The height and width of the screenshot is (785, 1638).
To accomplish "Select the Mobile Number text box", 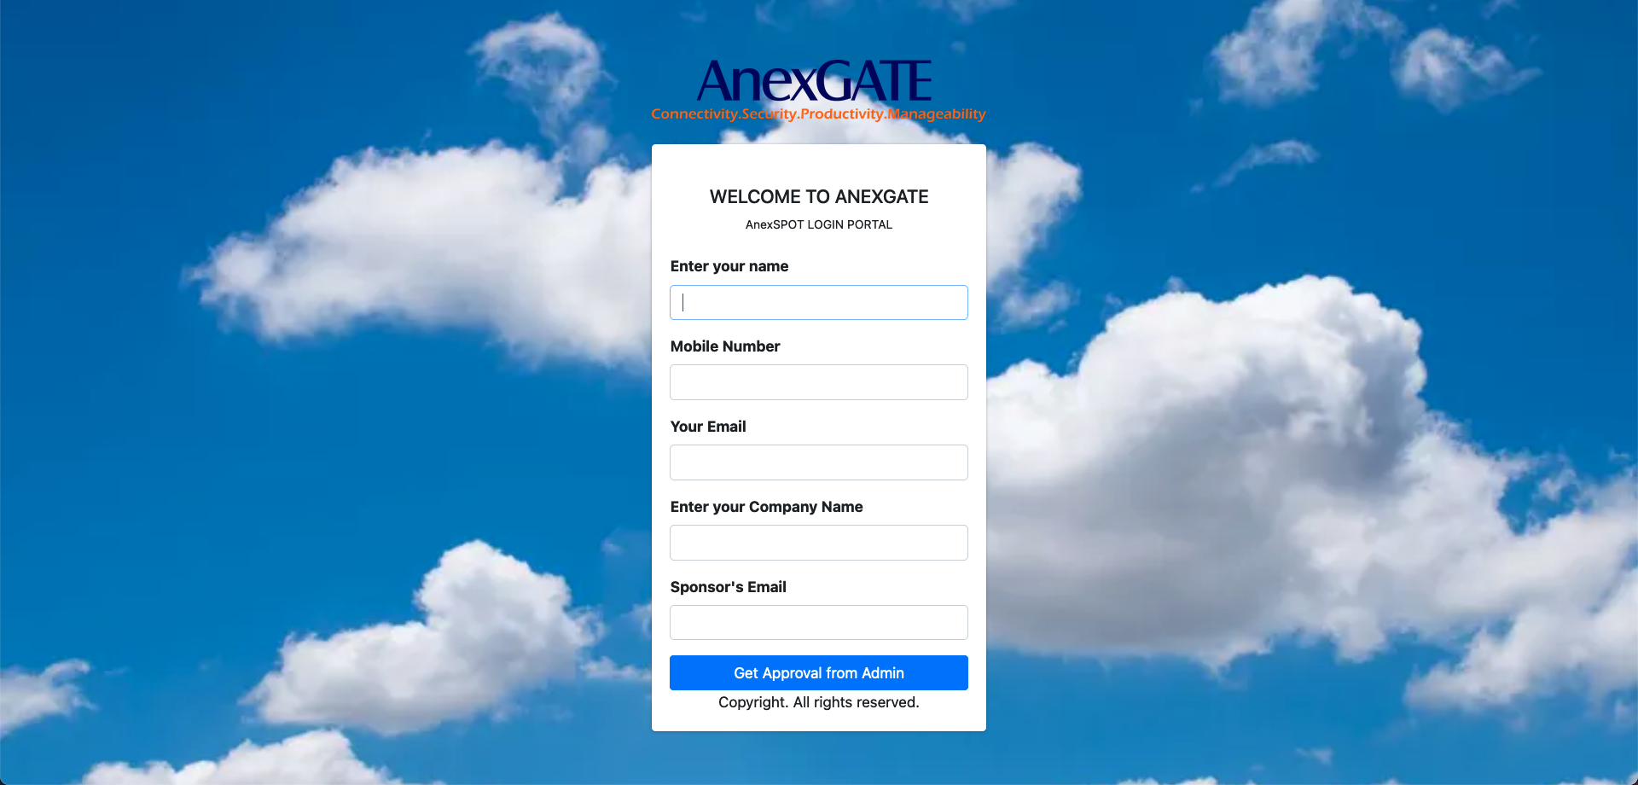I will pyautogui.click(x=818, y=382).
